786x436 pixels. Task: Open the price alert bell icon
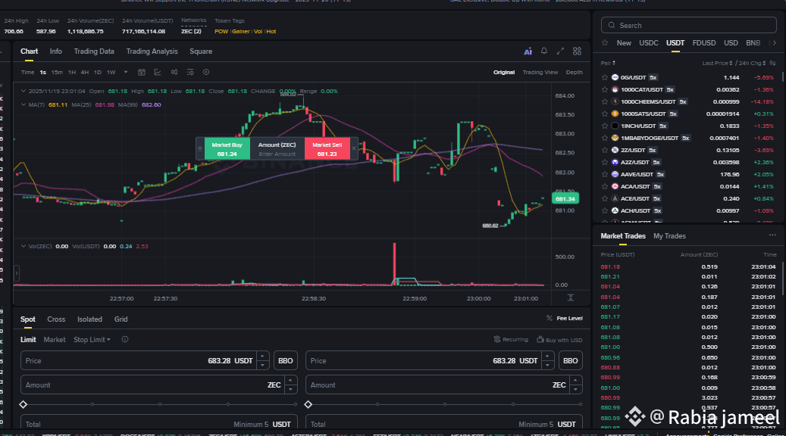pos(544,51)
